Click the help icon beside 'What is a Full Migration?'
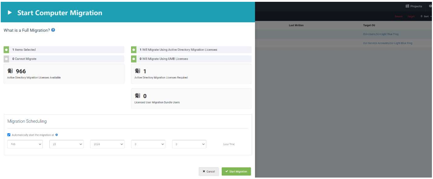 [53, 30]
